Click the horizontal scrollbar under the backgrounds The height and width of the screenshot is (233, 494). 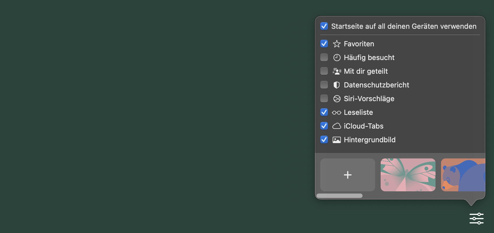[x=339, y=196]
